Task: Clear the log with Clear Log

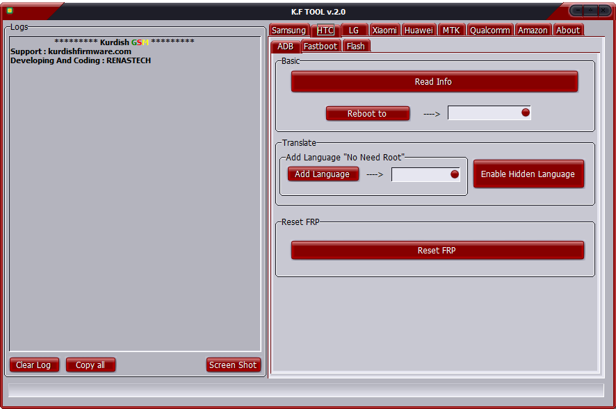Action: point(34,365)
